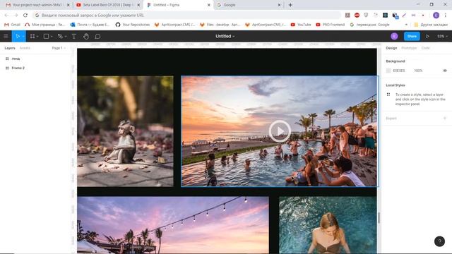
Task: Select the Move tool arrow
Action: coord(18,36)
